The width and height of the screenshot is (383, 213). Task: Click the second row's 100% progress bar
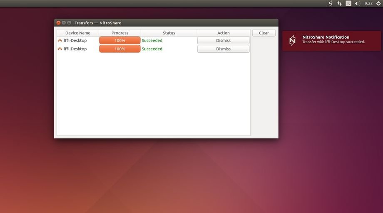pos(120,49)
